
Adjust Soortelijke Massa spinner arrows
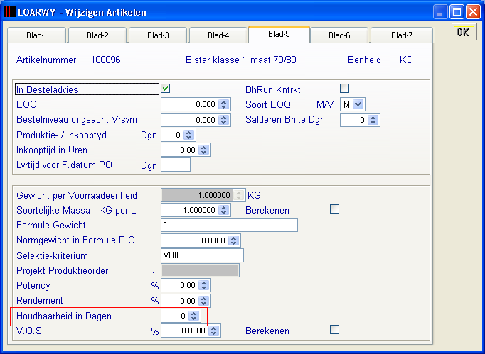(x=223, y=210)
